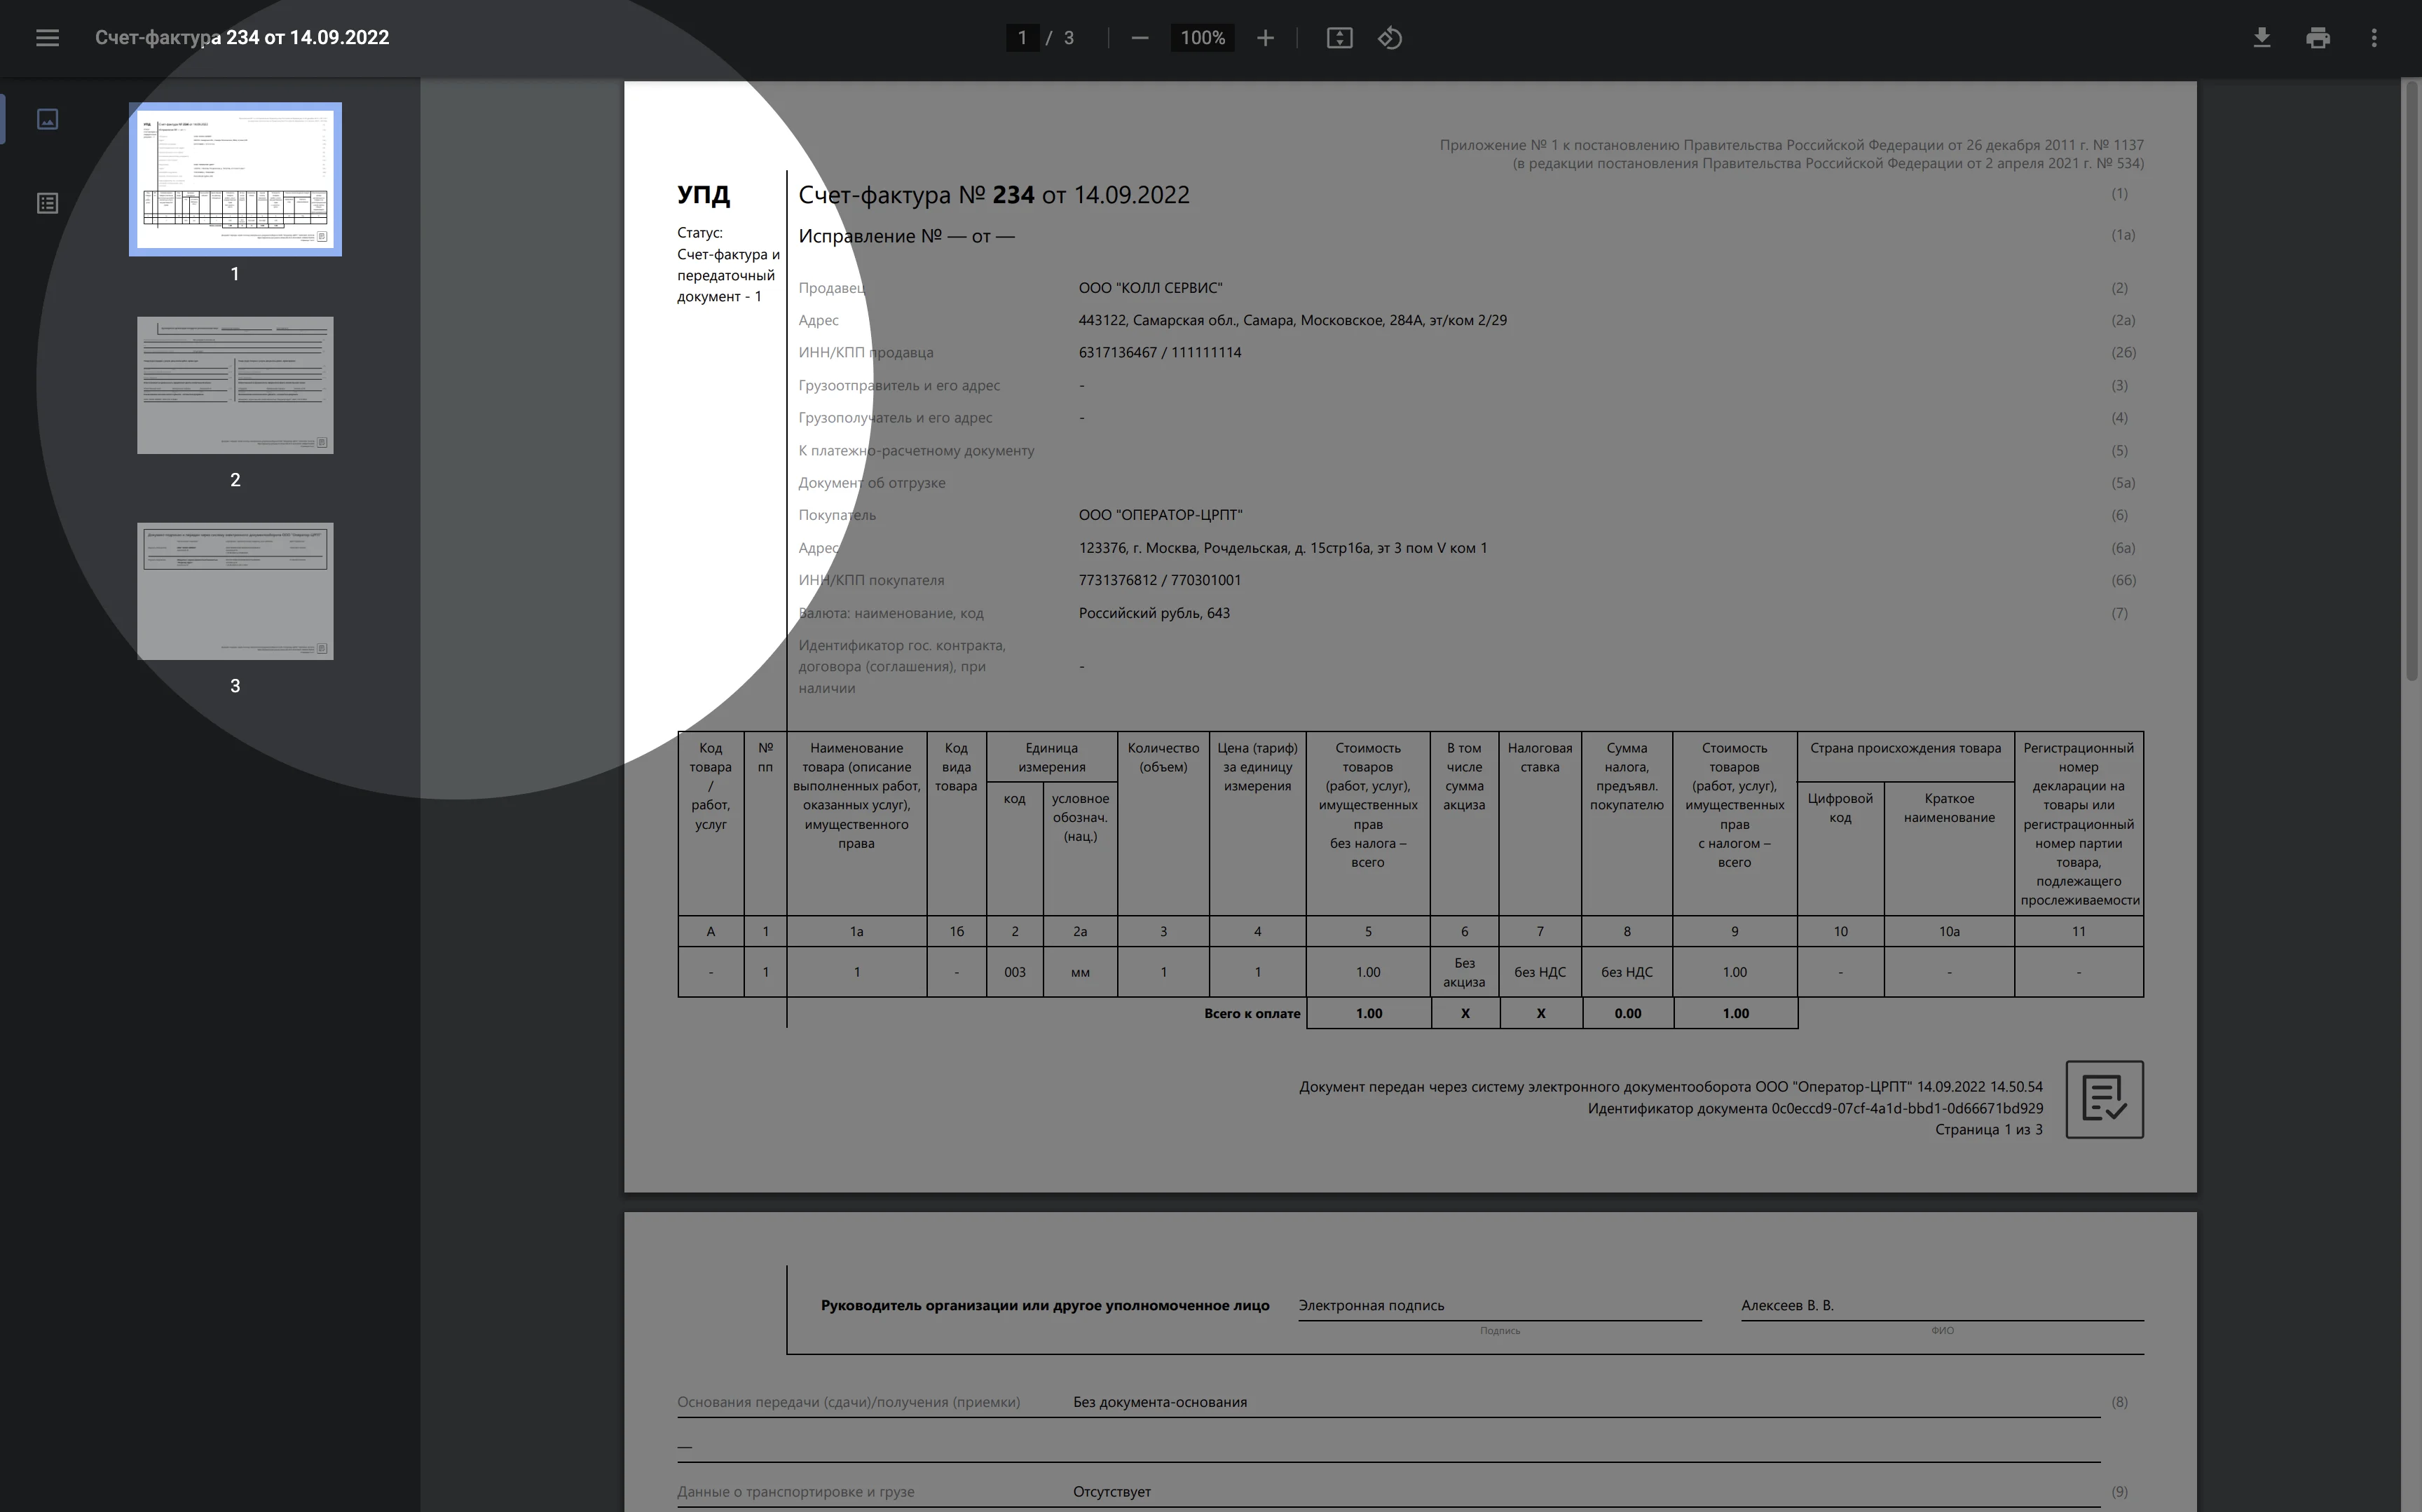The width and height of the screenshot is (2422, 1512).
Task: Click the zoom in plus button
Action: click(1265, 38)
